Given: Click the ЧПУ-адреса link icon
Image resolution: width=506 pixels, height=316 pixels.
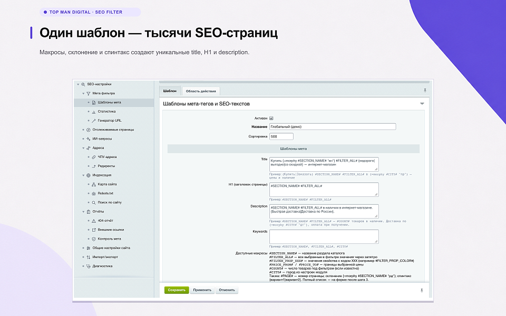Looking at the screenshot, I should [94, 157].
